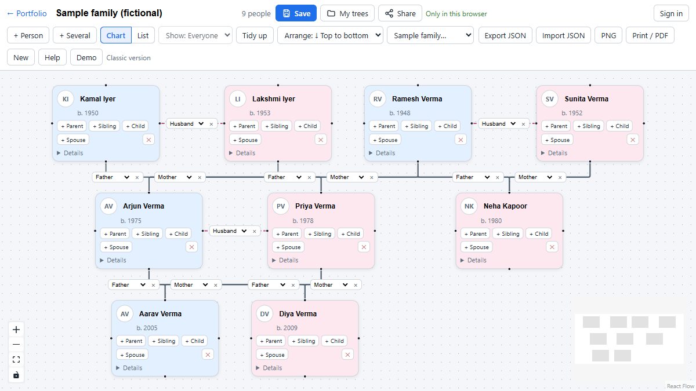The height and width of the screenshot is (391, 696).
Task: Add a sibling to Arjun Verma
Action: (147, 233)
